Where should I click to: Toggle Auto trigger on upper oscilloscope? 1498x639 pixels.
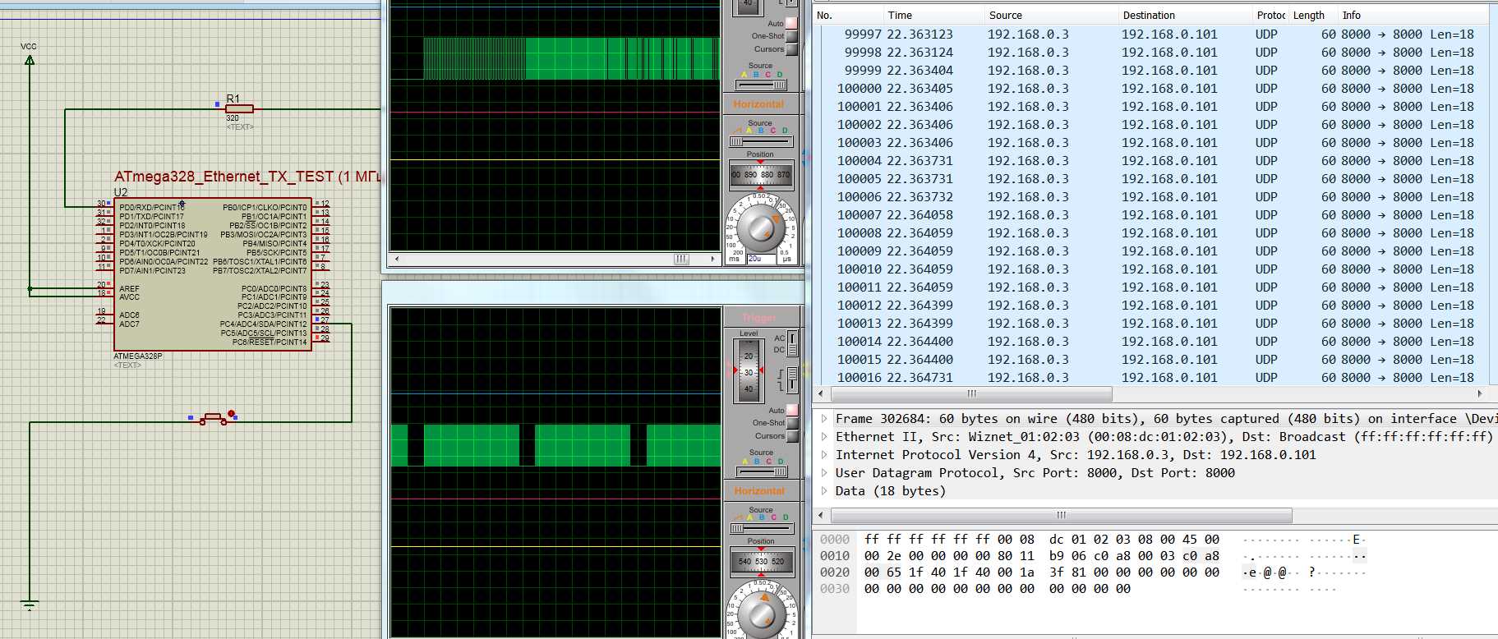[791, 23]
